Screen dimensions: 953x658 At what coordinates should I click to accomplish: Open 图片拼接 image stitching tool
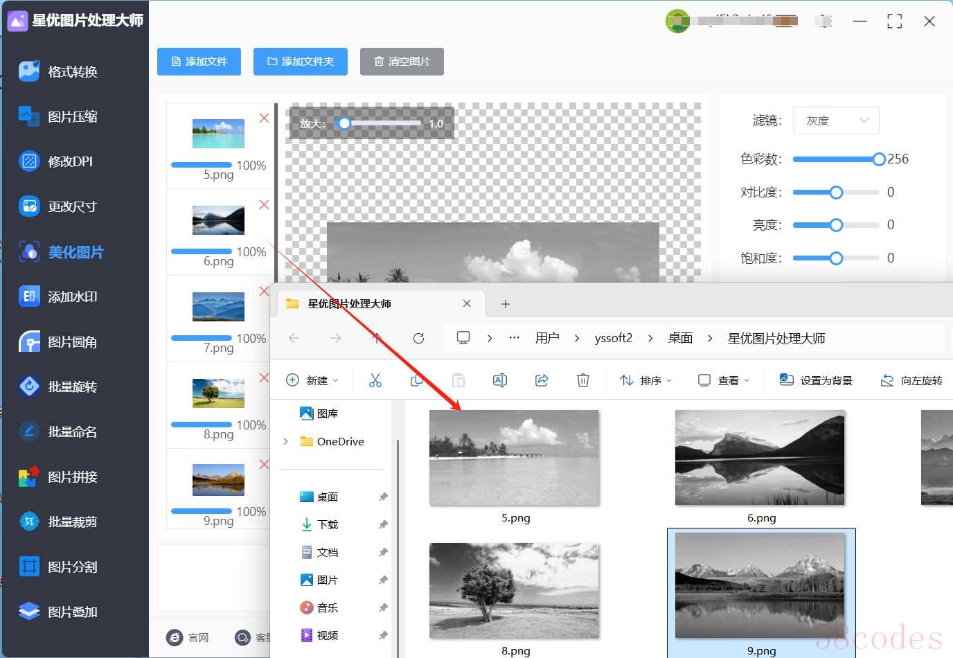[59, 477]
